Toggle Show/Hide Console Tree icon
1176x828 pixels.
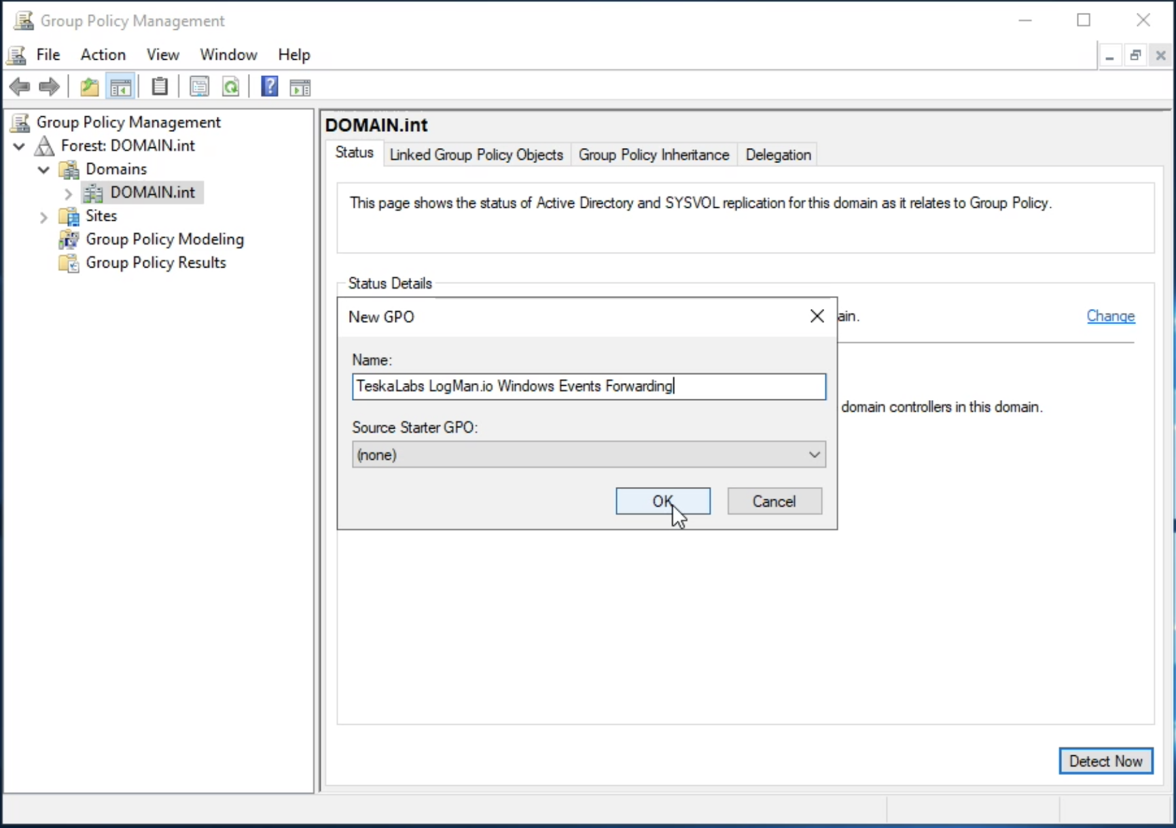[121, 87]
